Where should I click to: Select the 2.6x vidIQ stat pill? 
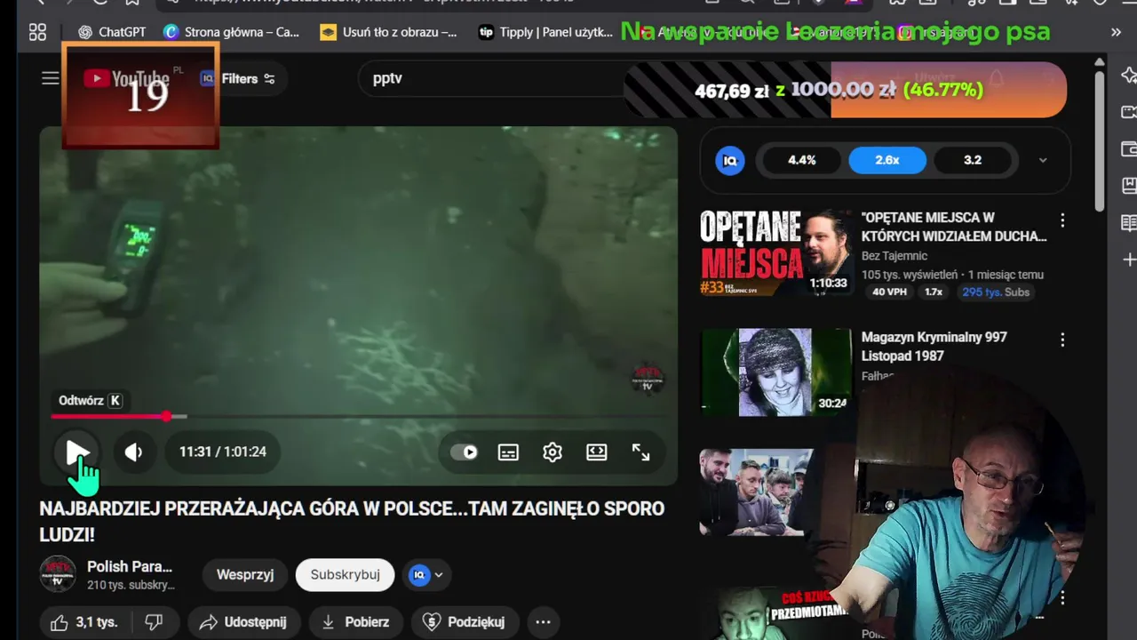coord(887,160)
